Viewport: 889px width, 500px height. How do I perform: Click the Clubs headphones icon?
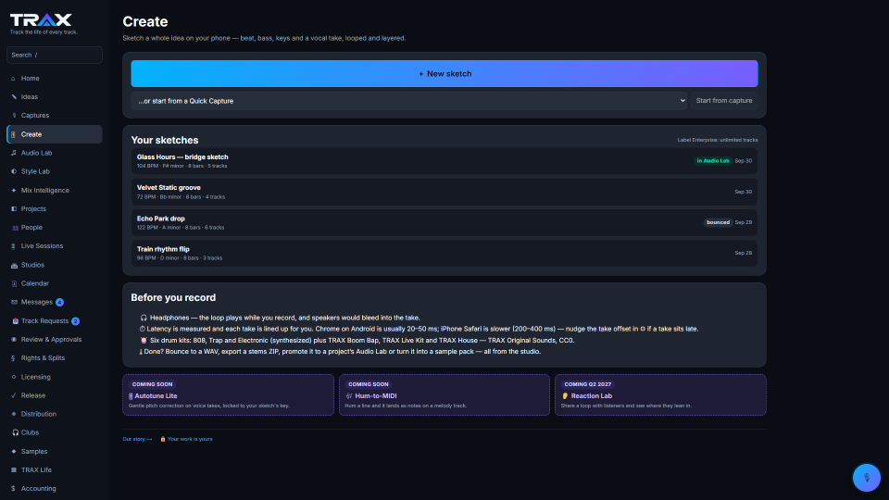(x=16, y=432)
